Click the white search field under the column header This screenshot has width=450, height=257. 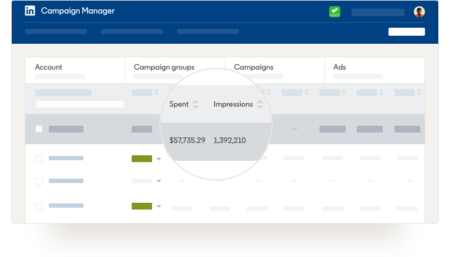click(x=80, y=104)
